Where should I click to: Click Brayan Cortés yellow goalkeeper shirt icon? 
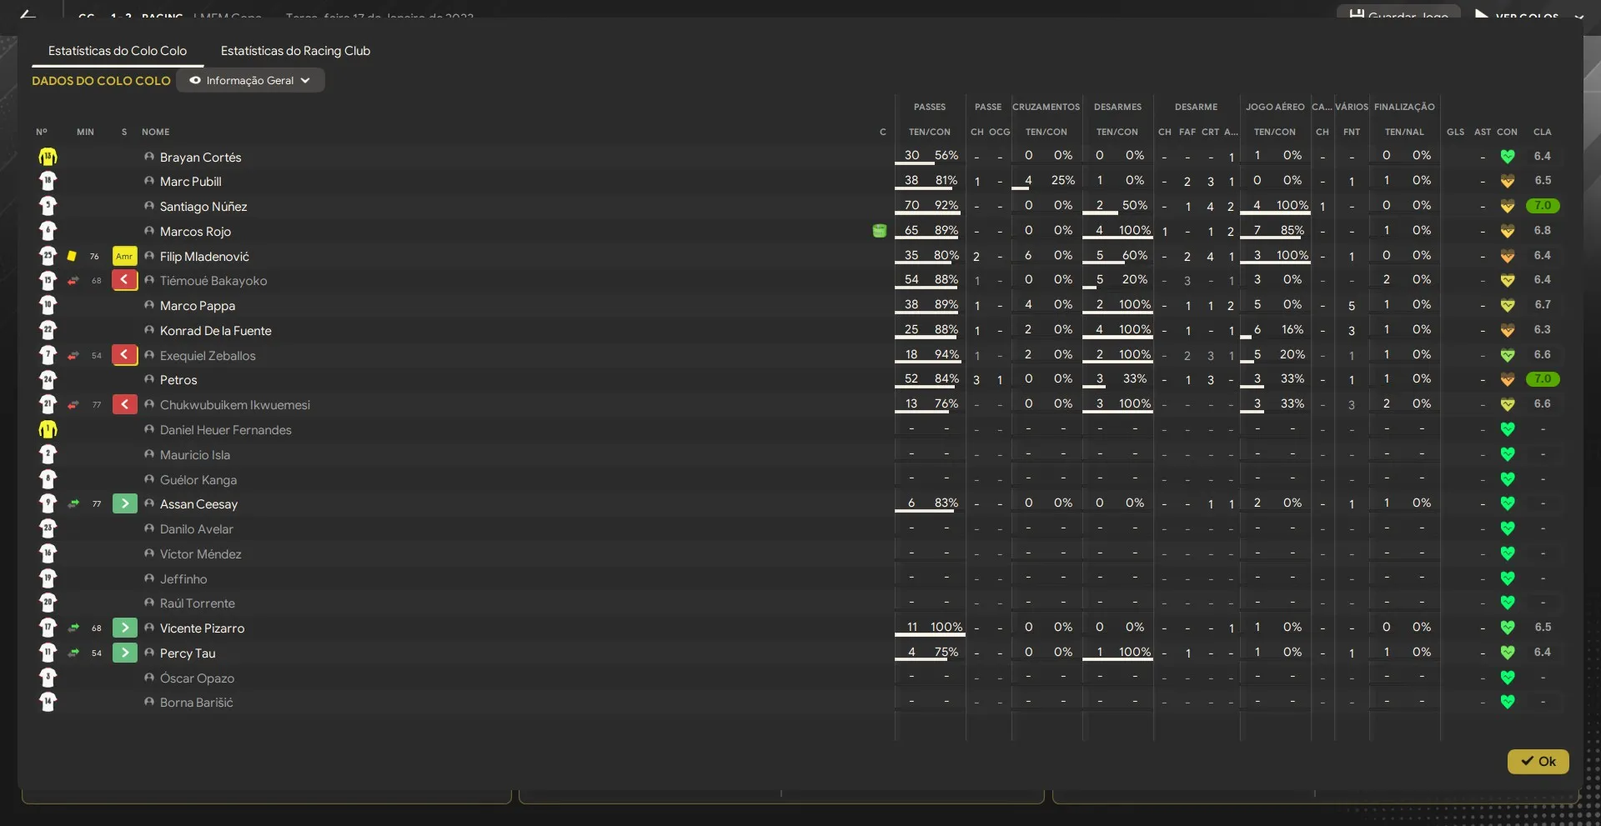click(x=48, y=157)
